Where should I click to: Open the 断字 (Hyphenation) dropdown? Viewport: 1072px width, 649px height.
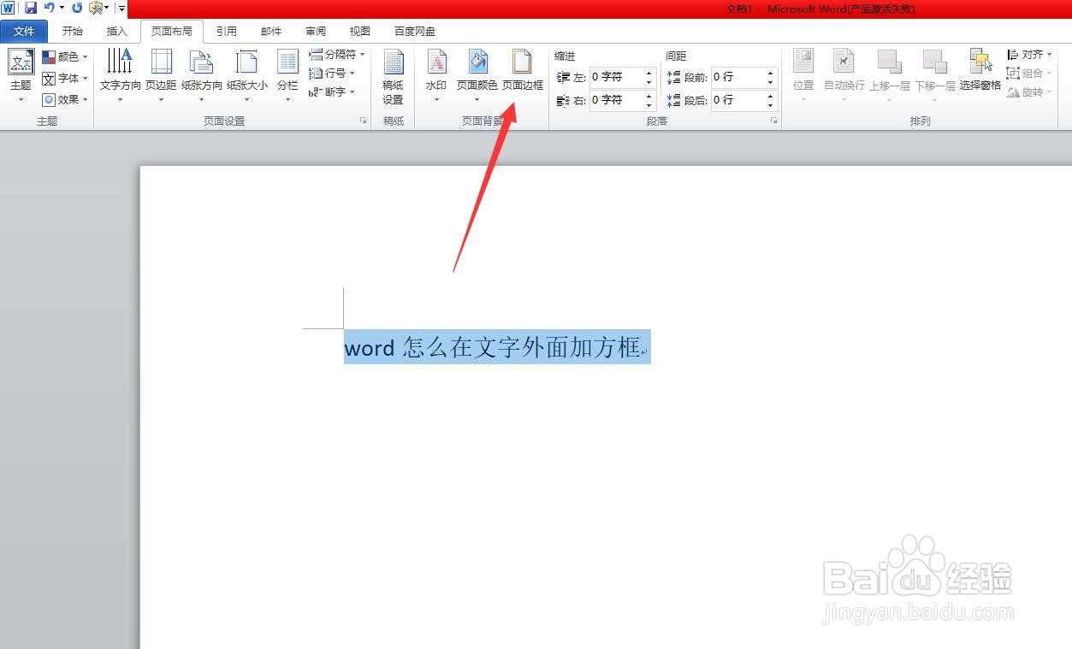[332, 92]
